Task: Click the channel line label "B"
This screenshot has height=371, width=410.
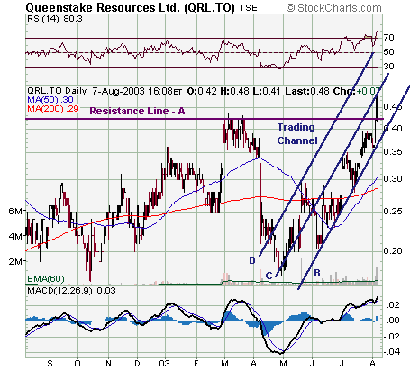Action: pos(317,273)
